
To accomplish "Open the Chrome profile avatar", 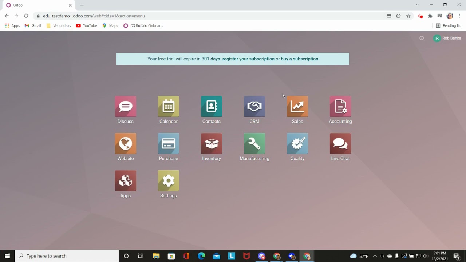I will pyautogui.click(x=450, y=16).
